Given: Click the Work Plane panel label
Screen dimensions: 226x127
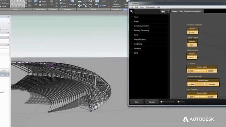Looking at the screenshot, I should (40, 10).
